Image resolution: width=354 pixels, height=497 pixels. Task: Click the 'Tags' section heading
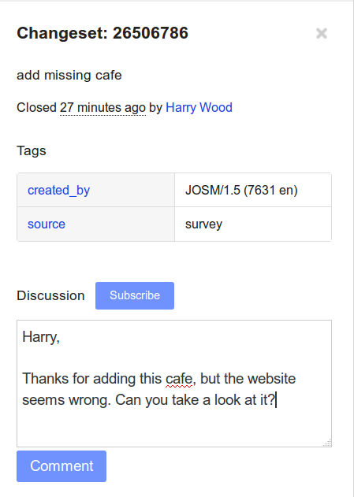click(x=32, y=151)
